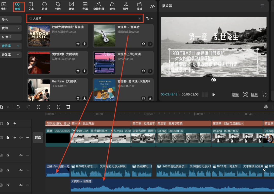Favorite the 巴赫大提琴组曲1前奏曲 track with the star
Viewport: 274px width, 194px height.
[x=78, y=44]
